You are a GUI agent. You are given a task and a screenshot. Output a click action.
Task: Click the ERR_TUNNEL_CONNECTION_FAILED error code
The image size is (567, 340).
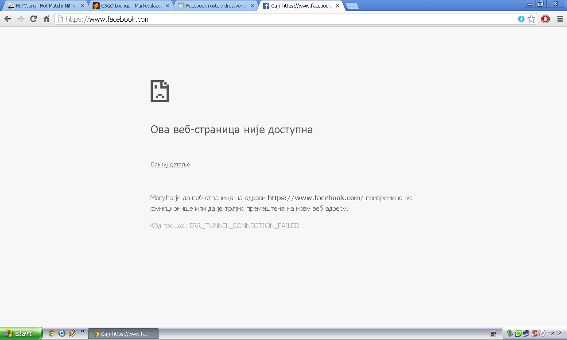pyautogui.click(x=245, y=226)
